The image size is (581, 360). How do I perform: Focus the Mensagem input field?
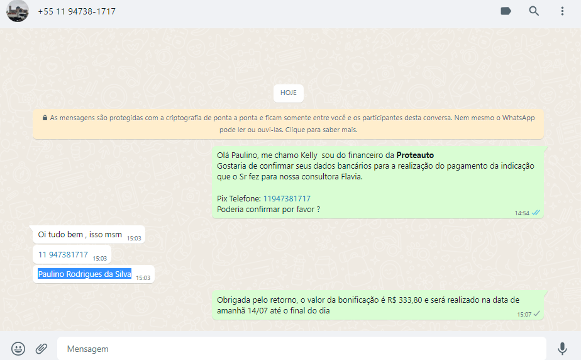[302, 348]
